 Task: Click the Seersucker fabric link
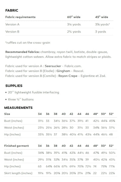(x=53, y=66)
